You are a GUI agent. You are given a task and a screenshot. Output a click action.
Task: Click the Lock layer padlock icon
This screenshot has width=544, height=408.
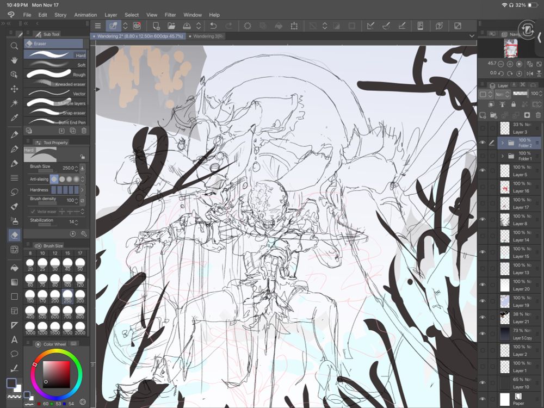coord(514,104)
